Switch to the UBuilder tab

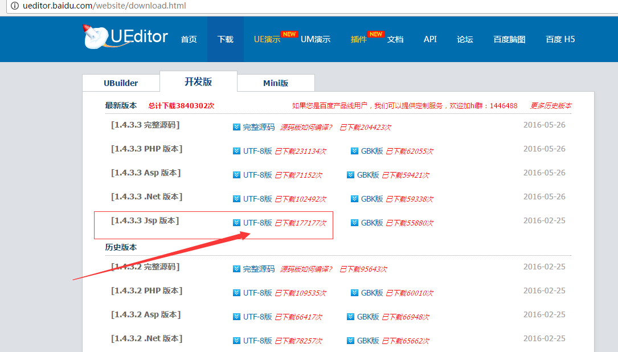point(121,83)
